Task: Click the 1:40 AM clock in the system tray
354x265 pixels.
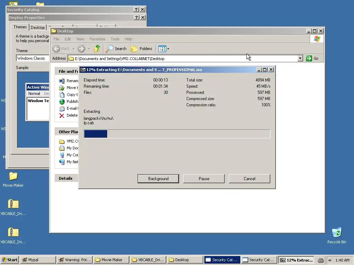Action: click(342, 260)
